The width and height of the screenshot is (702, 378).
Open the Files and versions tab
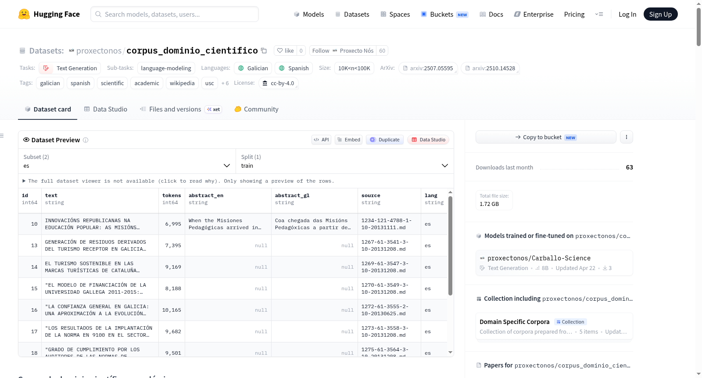coord(181,109)
